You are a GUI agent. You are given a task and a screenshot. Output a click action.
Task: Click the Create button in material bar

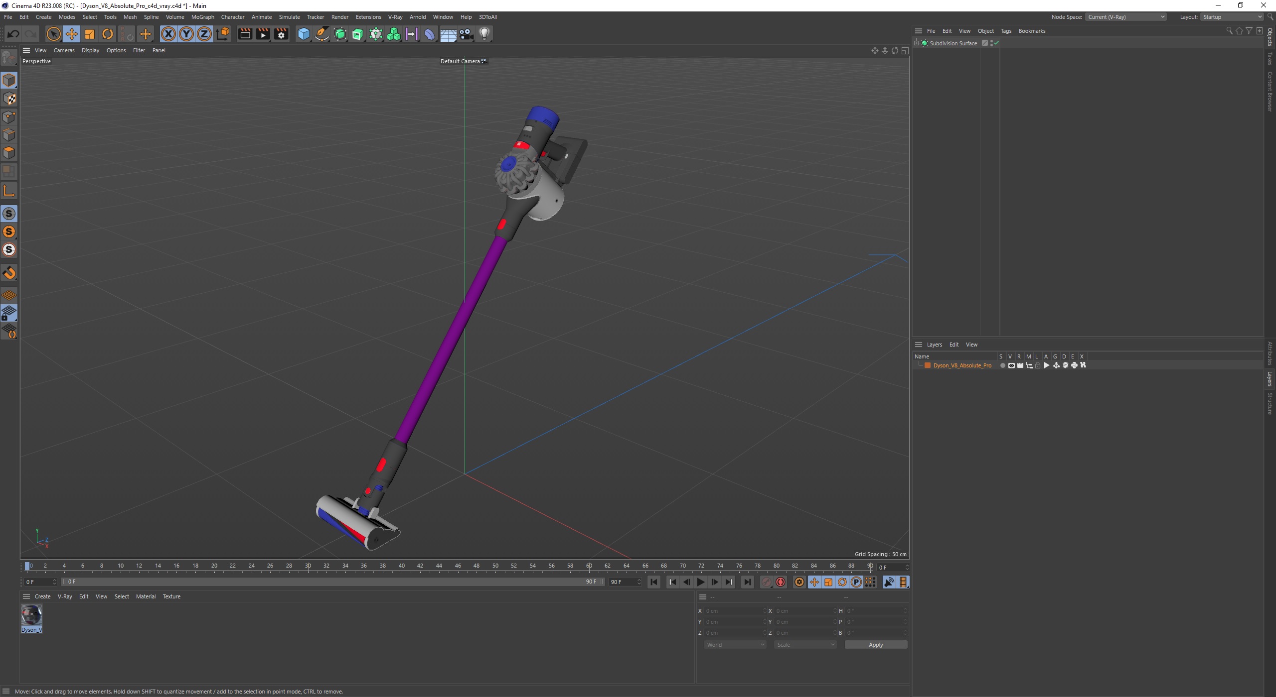43,596
